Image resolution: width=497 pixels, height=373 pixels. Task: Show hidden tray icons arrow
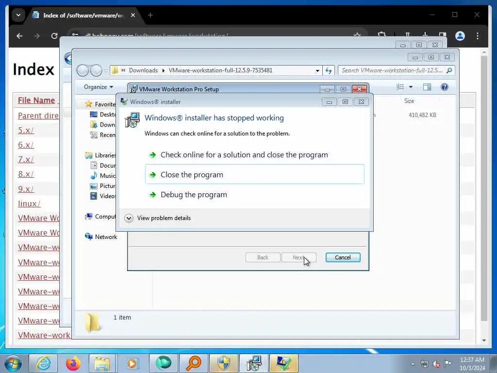tap(413, 364)
